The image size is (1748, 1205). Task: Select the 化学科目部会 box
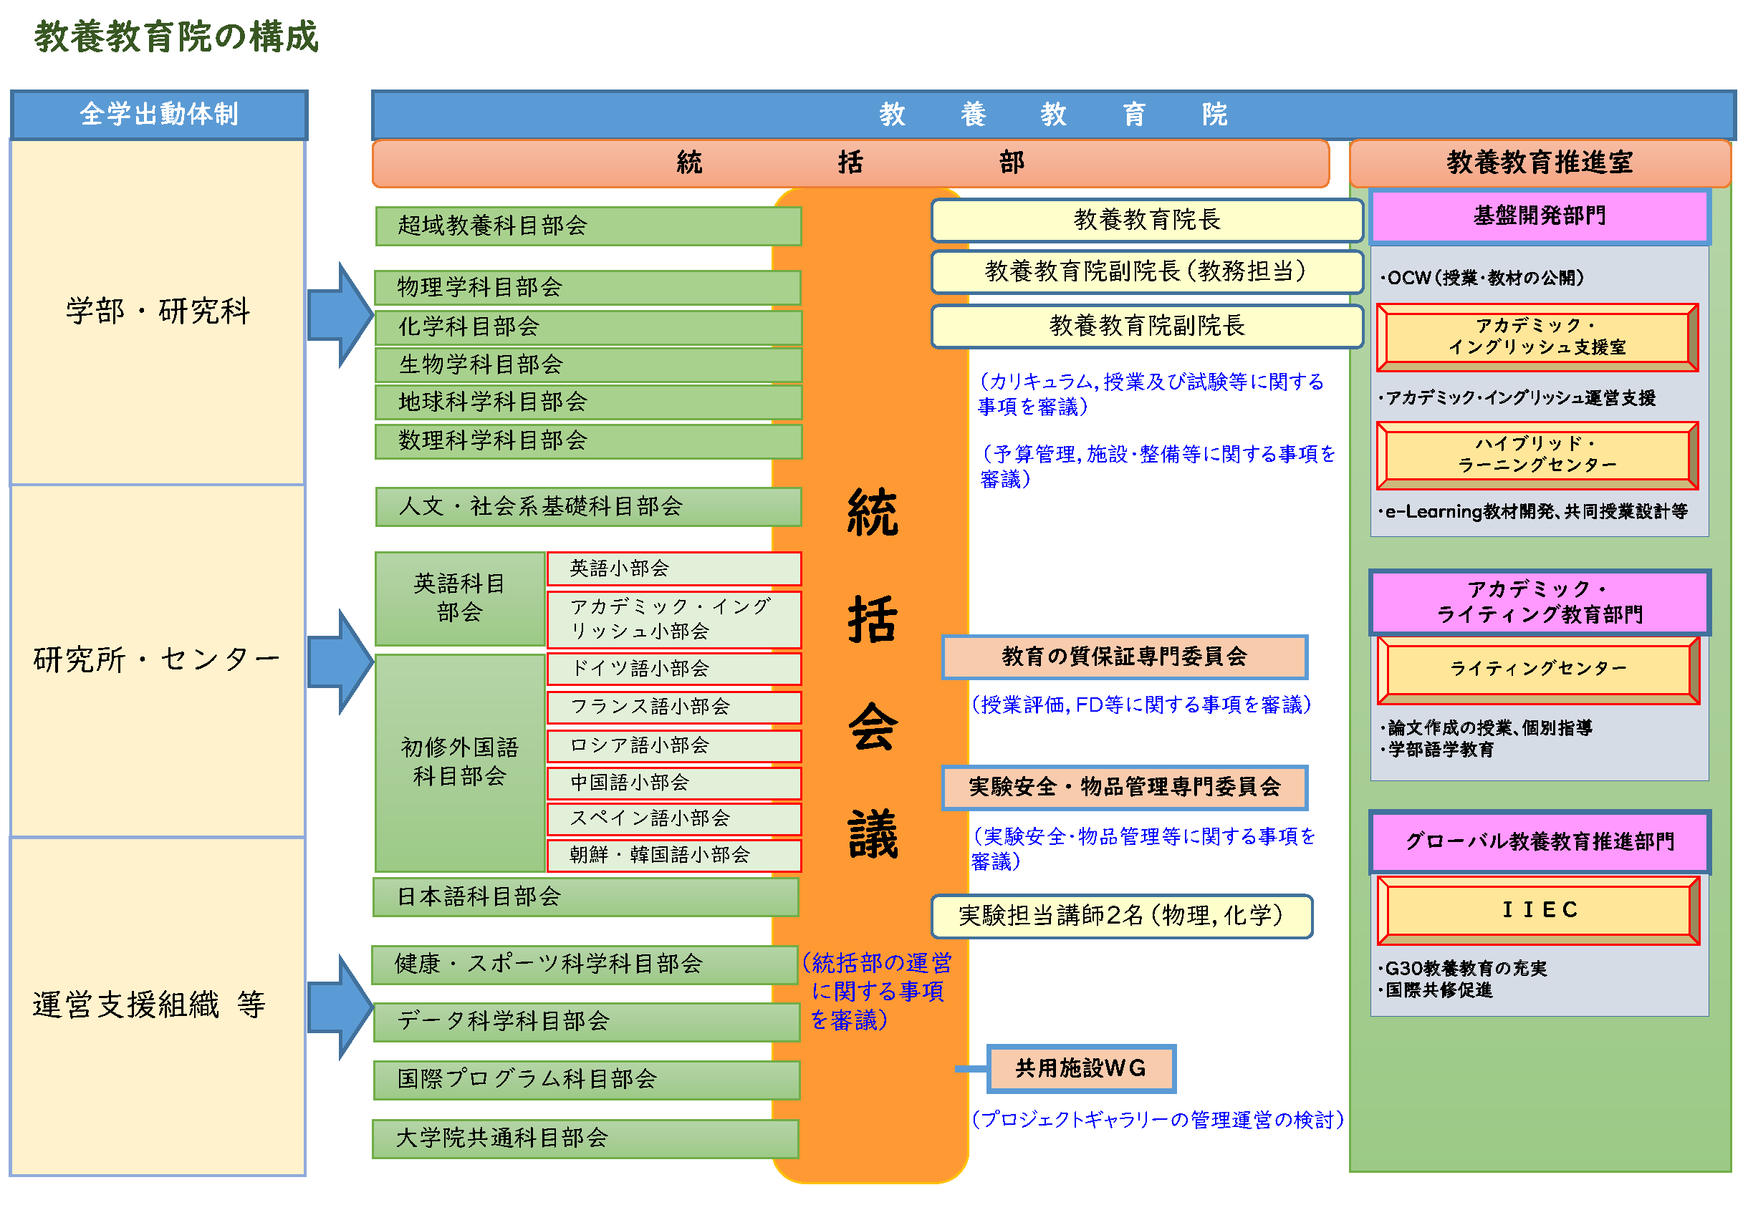point(588,327)
